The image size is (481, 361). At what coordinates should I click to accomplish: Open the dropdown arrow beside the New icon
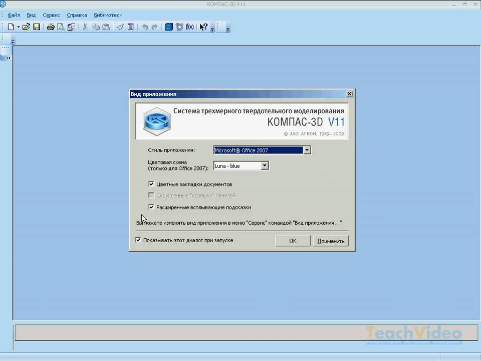click(x=19, y=27)
